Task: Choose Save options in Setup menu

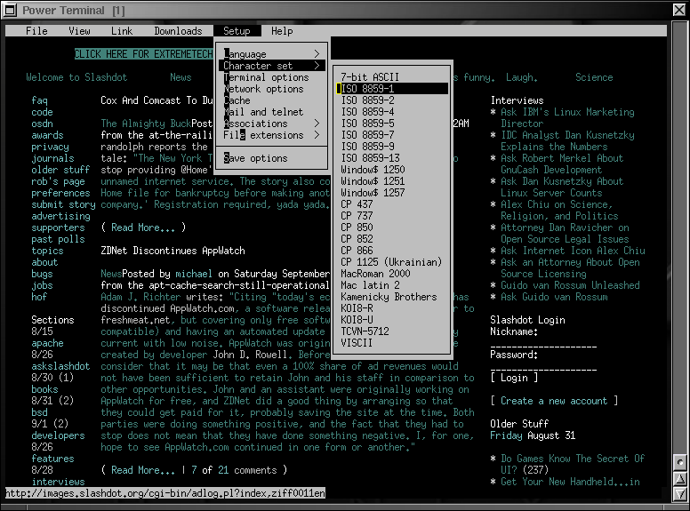Action: coord(255,158)
